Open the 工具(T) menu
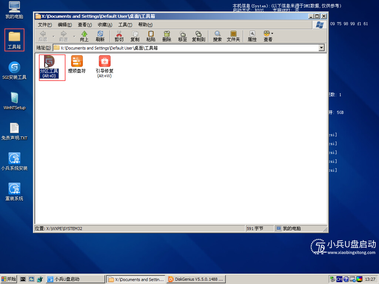Image resolution: width=379 pixels, height=284 pixels. point(125,25)
